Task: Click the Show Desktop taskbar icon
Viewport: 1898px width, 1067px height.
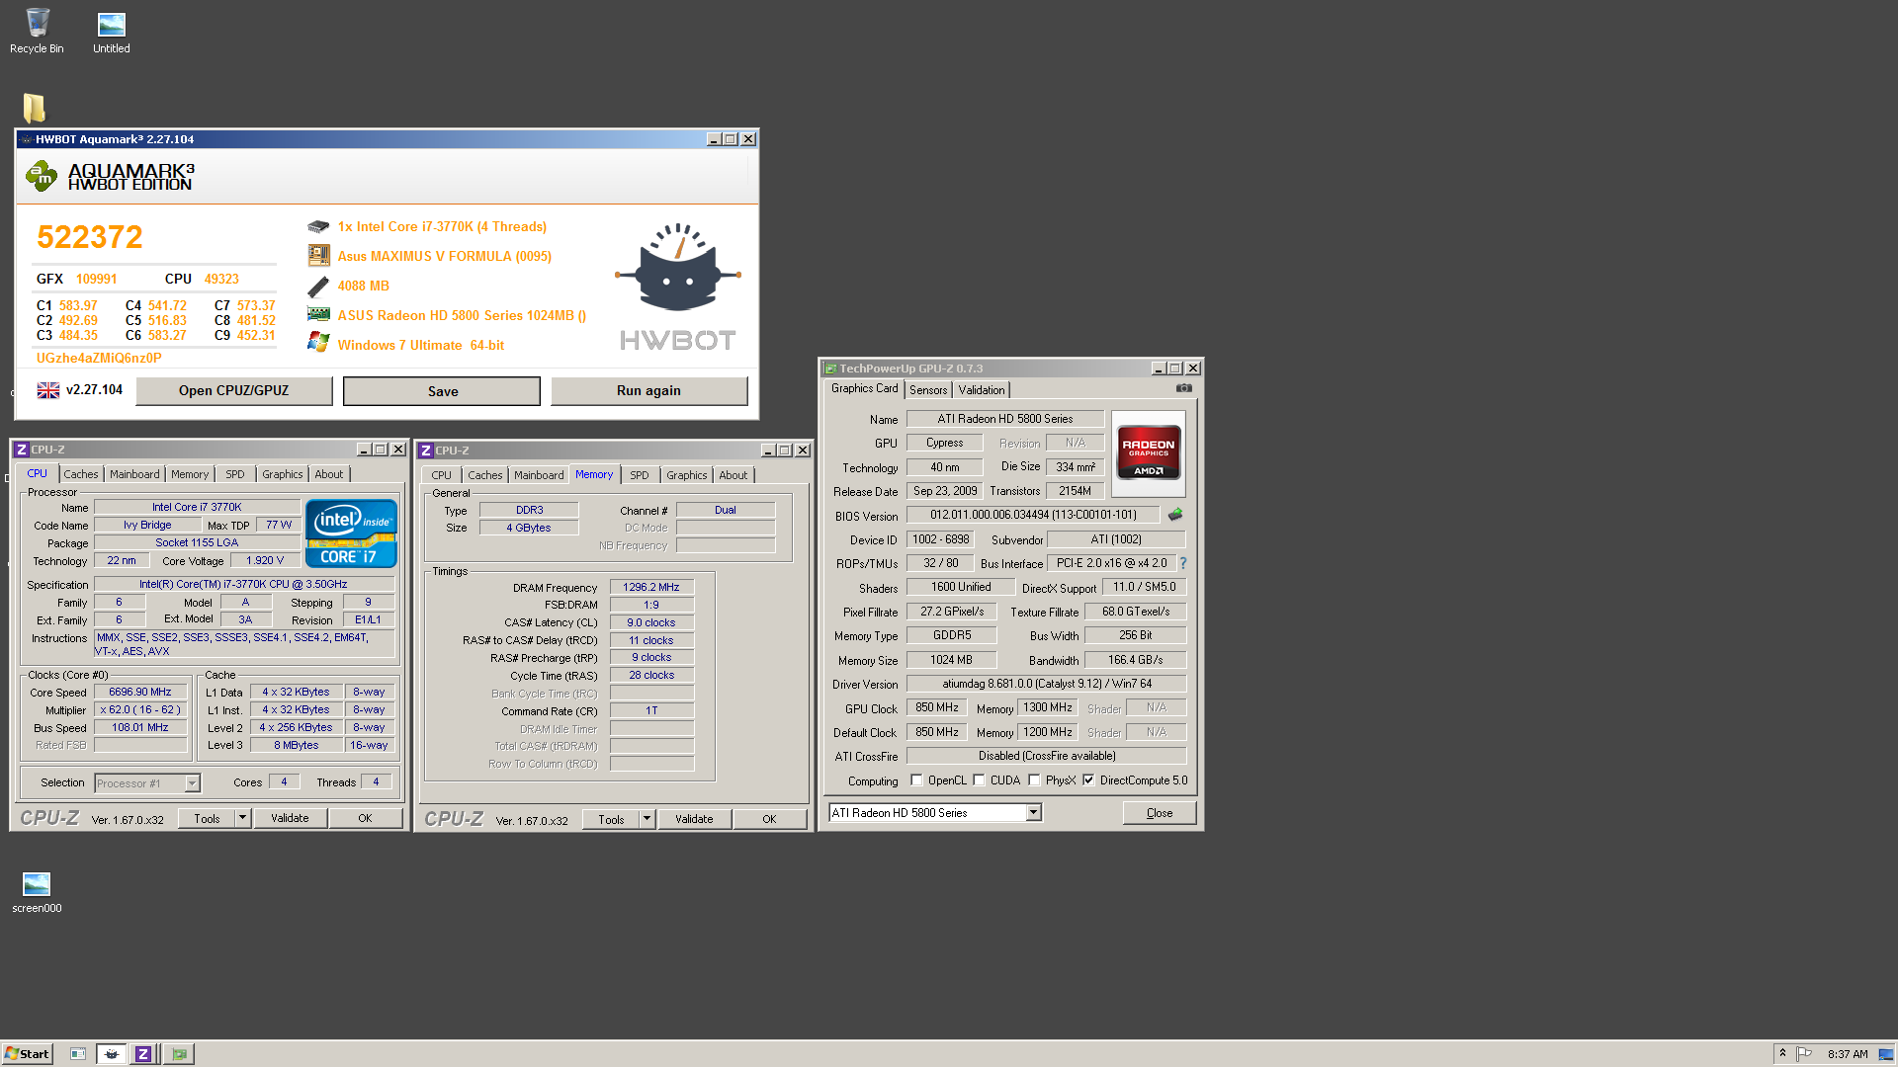Action: click(x=78, y=1054)
